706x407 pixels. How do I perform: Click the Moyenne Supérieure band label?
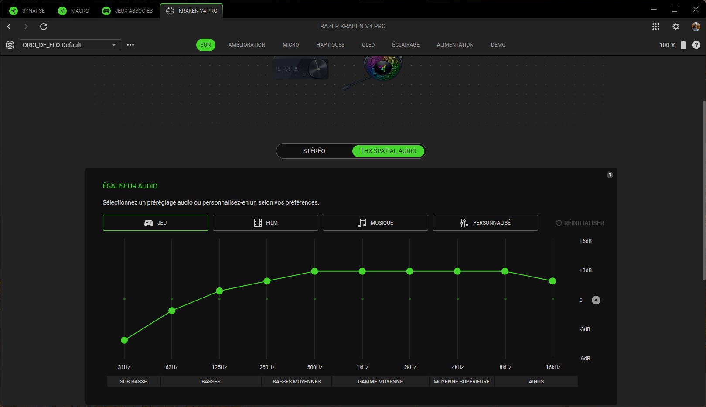pos(461,382)
